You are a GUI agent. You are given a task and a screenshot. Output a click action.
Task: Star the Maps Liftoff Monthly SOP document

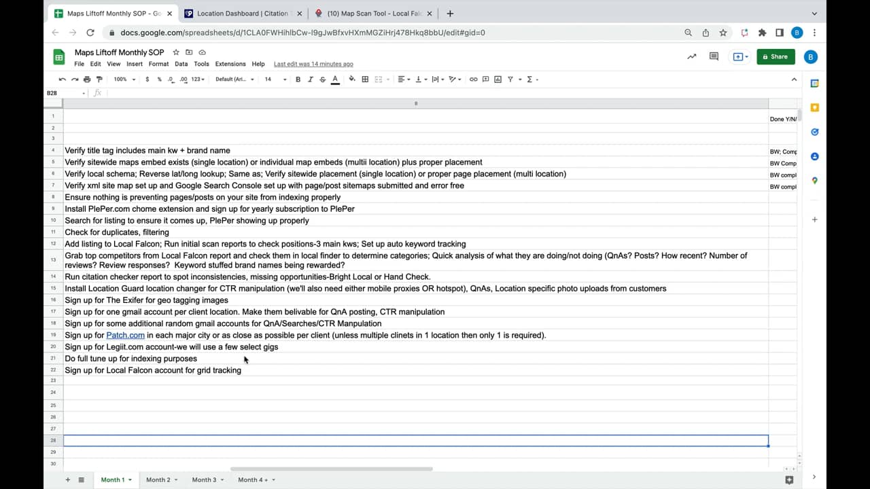pyautogui.click(x=176, y=52)
